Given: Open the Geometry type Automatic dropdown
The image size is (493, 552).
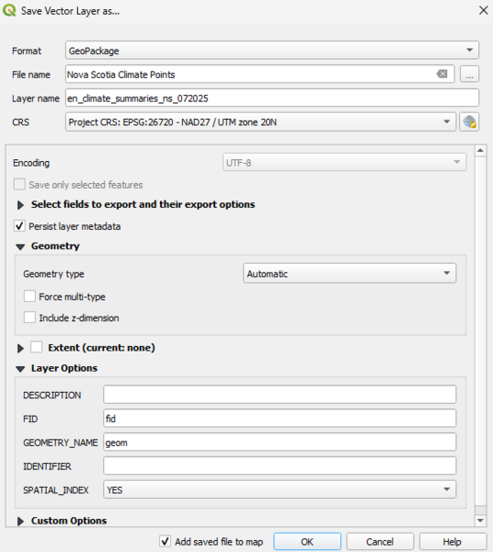Looking at the screenshot, I should coord(350,273).
